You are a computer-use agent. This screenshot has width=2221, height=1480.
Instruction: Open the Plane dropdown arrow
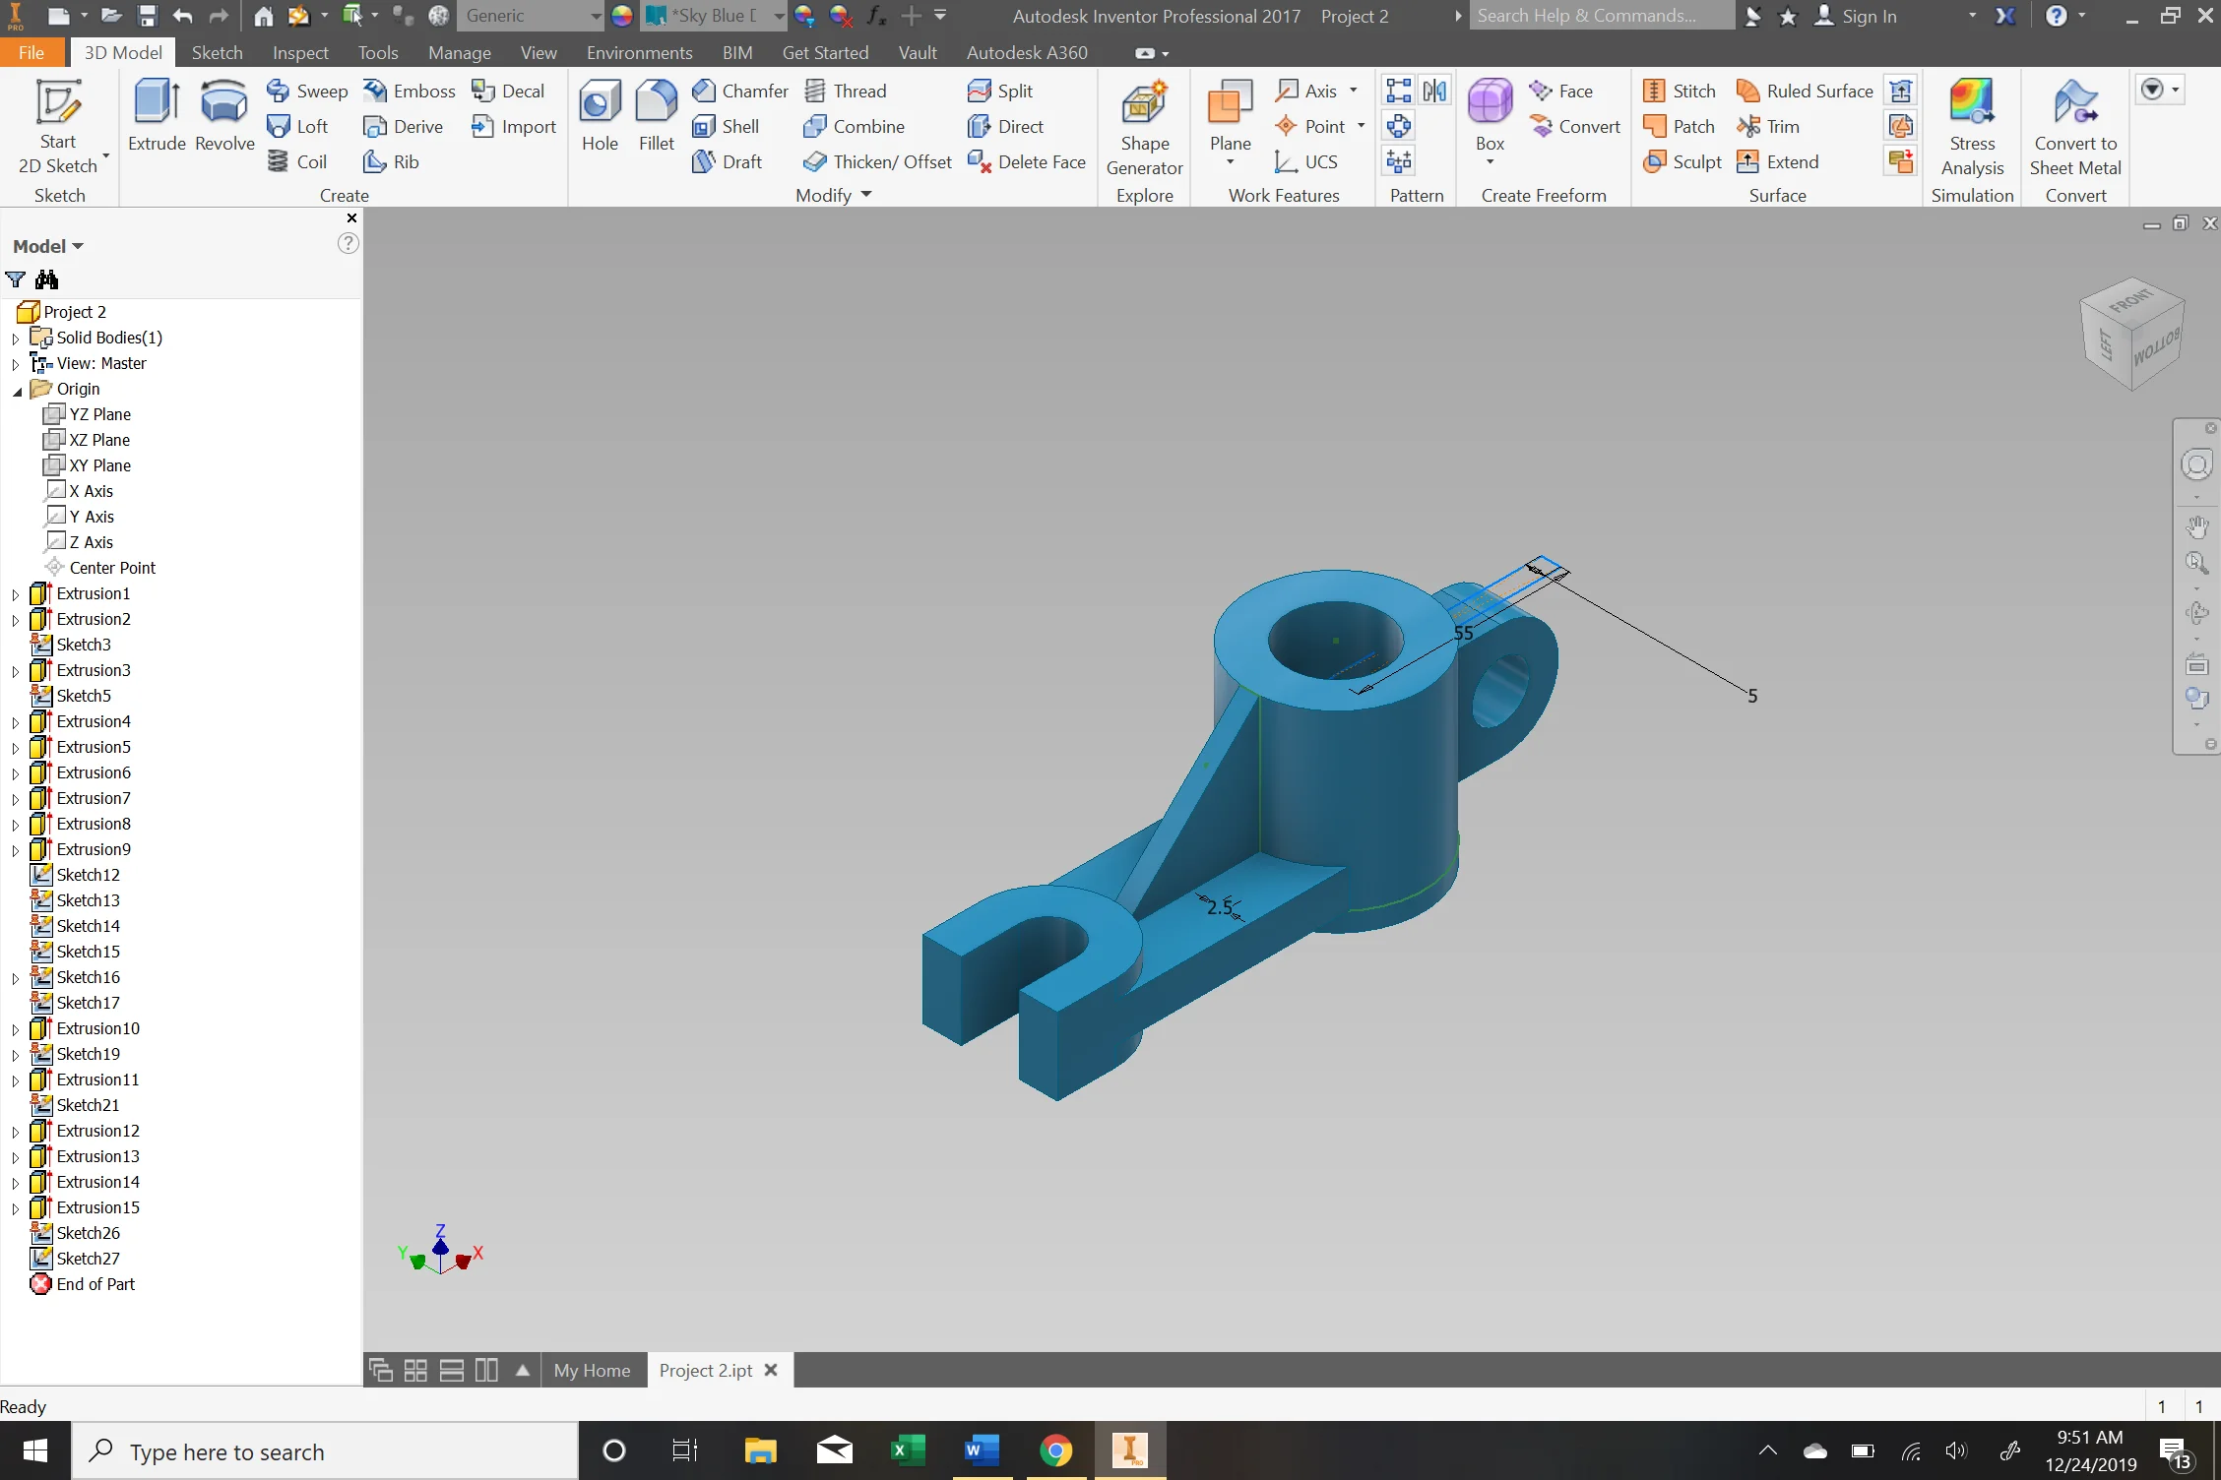(x=1230, y=162)
